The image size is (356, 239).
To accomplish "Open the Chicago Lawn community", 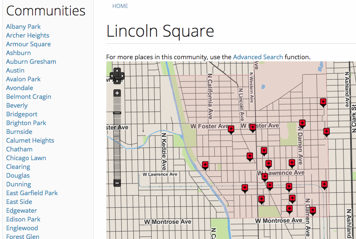I will [26, 158].
